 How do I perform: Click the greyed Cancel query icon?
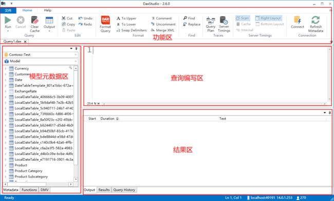21,20
